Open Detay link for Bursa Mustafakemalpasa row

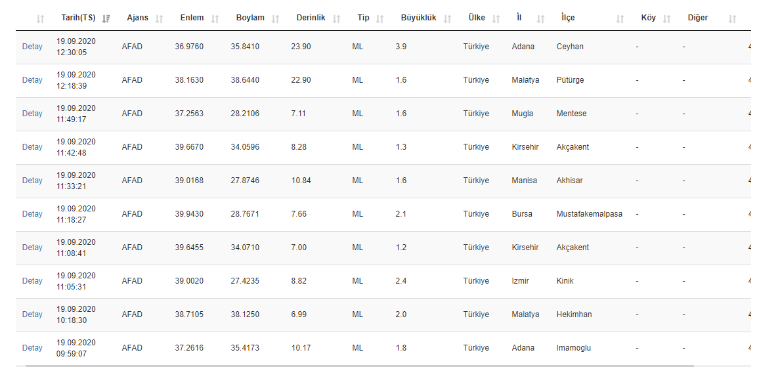pyautogui.click(x=32, y=214)
